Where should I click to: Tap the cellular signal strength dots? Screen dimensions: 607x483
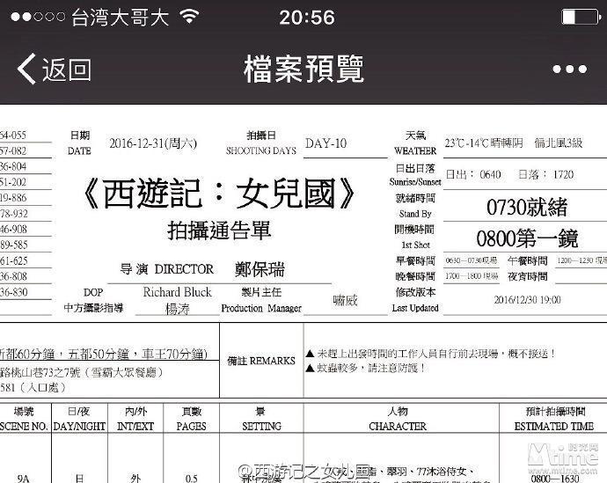coord(33,18)
